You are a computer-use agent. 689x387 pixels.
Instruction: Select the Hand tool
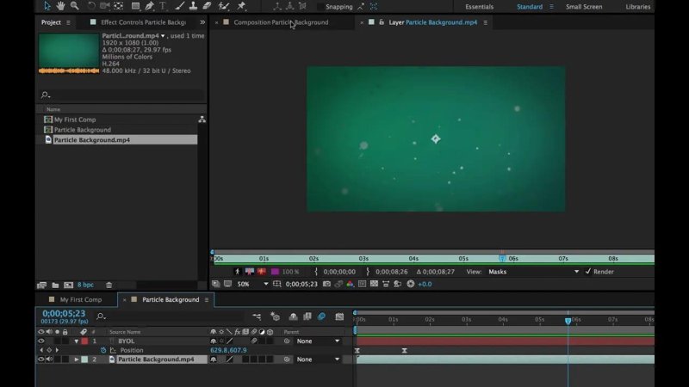(x=60, y=6)
